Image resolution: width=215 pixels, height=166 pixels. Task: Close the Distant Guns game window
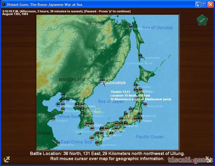[x=210, y=4]
